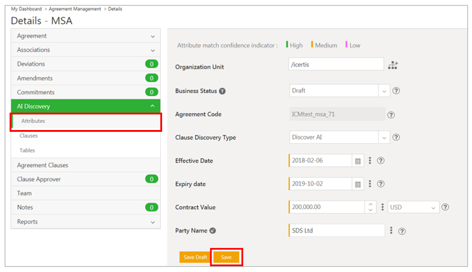Click help icon beside Business Status dropdown

396,90
